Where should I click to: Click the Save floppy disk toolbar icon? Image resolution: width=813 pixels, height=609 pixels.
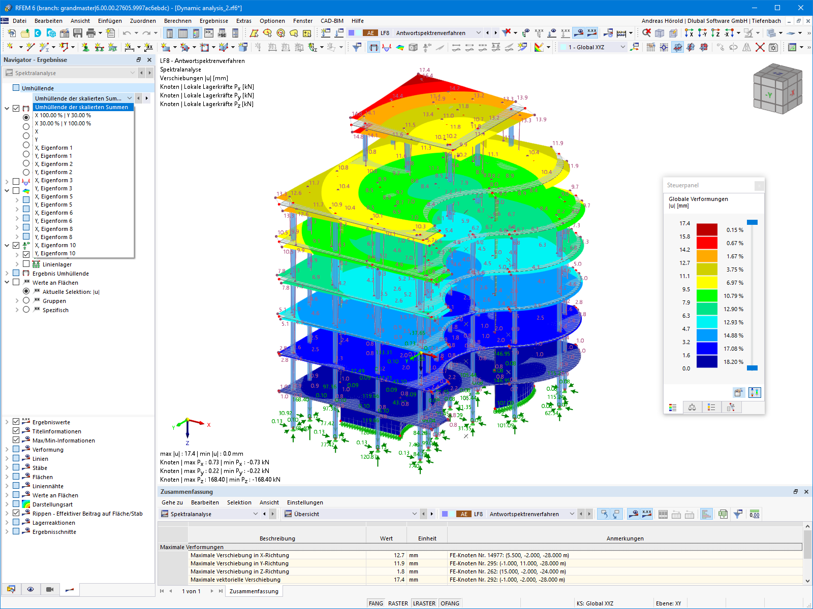click(x=78, y=33)
